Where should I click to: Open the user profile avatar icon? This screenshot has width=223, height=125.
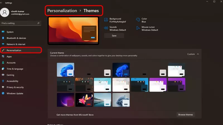click(x=4, y=12)
